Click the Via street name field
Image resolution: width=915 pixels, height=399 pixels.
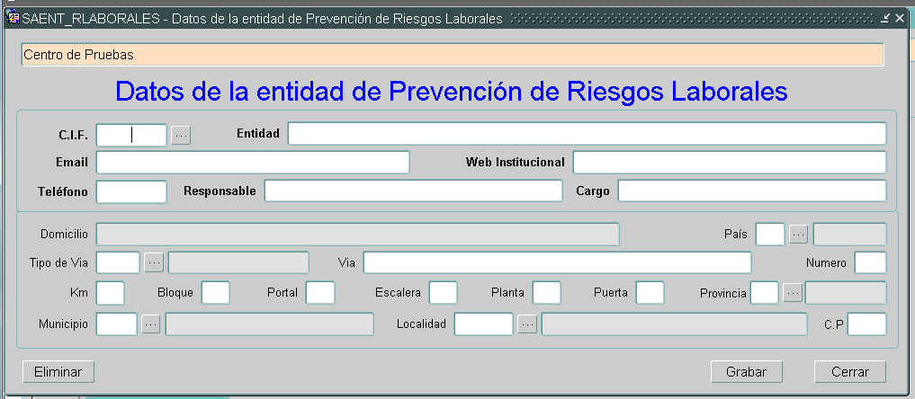pyautogui.click(x=556, y=262)
